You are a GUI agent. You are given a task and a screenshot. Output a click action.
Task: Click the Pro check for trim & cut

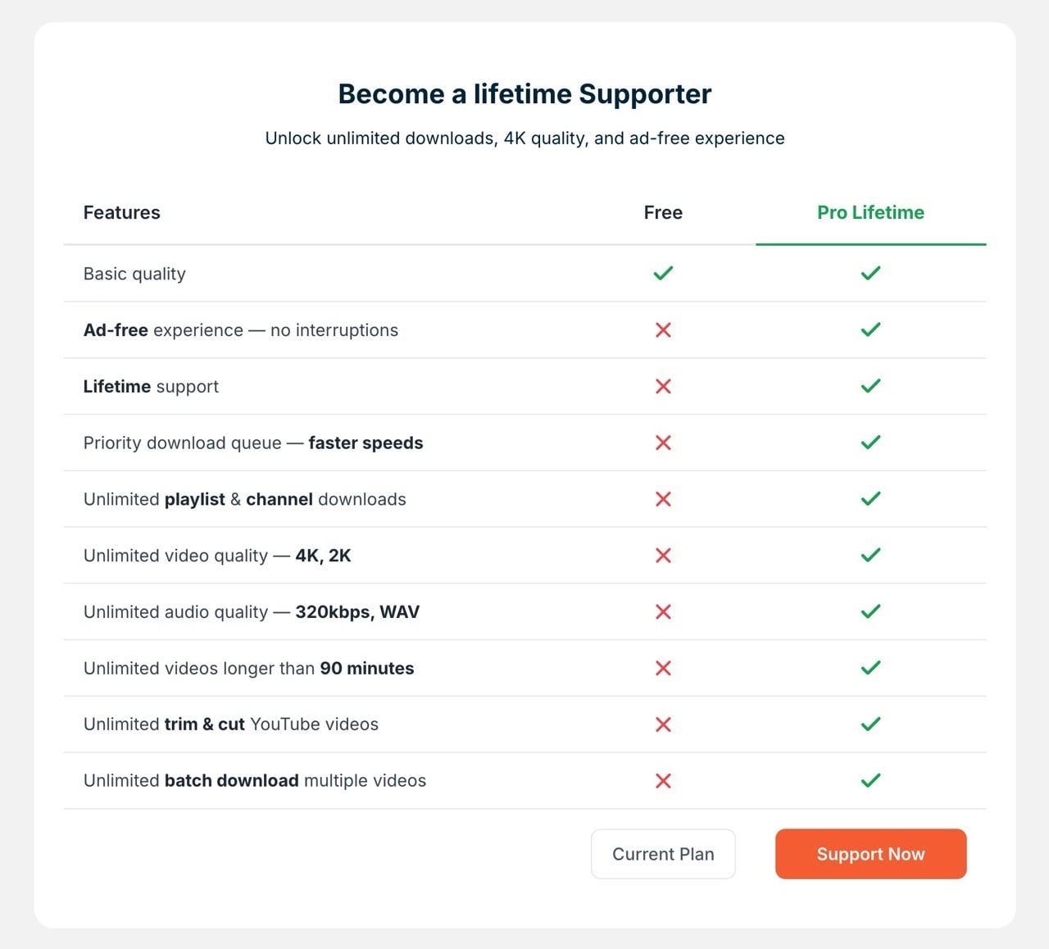870,724
